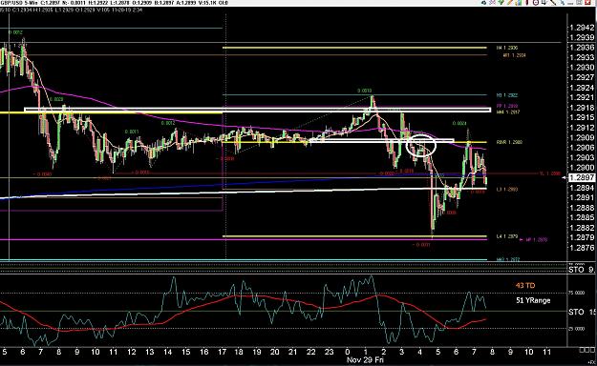Click the 1.2912 price axis label

click(582, 128)
